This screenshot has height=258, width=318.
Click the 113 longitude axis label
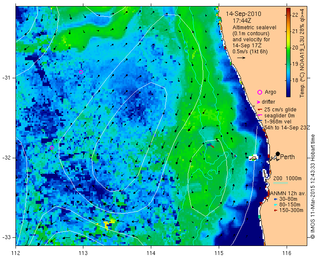pos(83,253)
